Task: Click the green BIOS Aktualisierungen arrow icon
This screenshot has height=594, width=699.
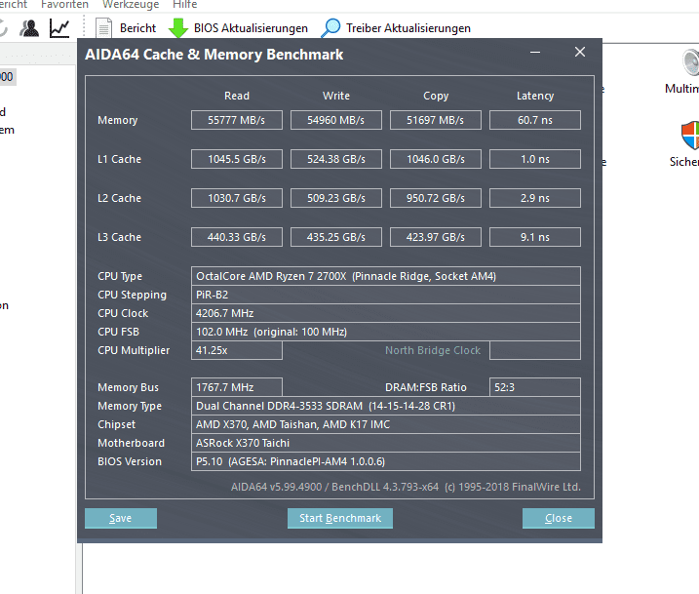Action: [178, 28]
